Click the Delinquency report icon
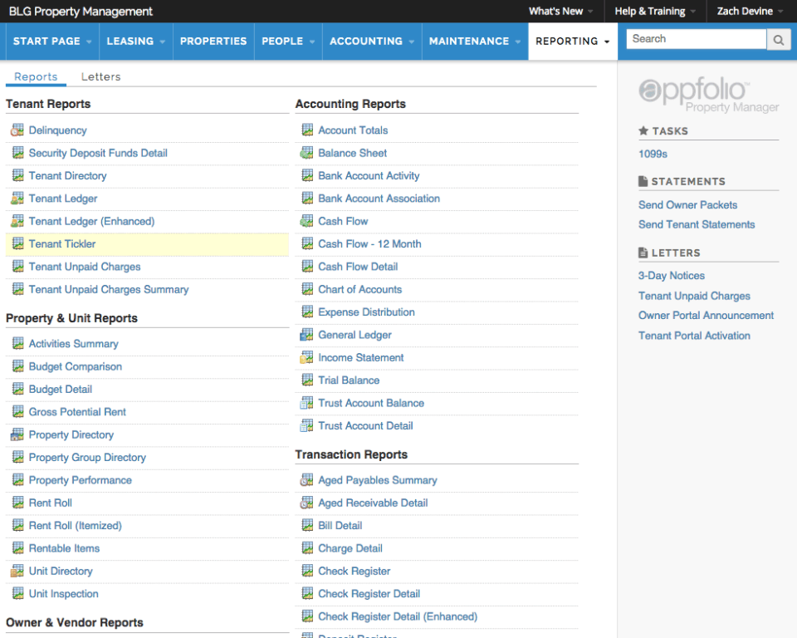The image size is (797, 638). pyautogui.click(x=17, y=130)
